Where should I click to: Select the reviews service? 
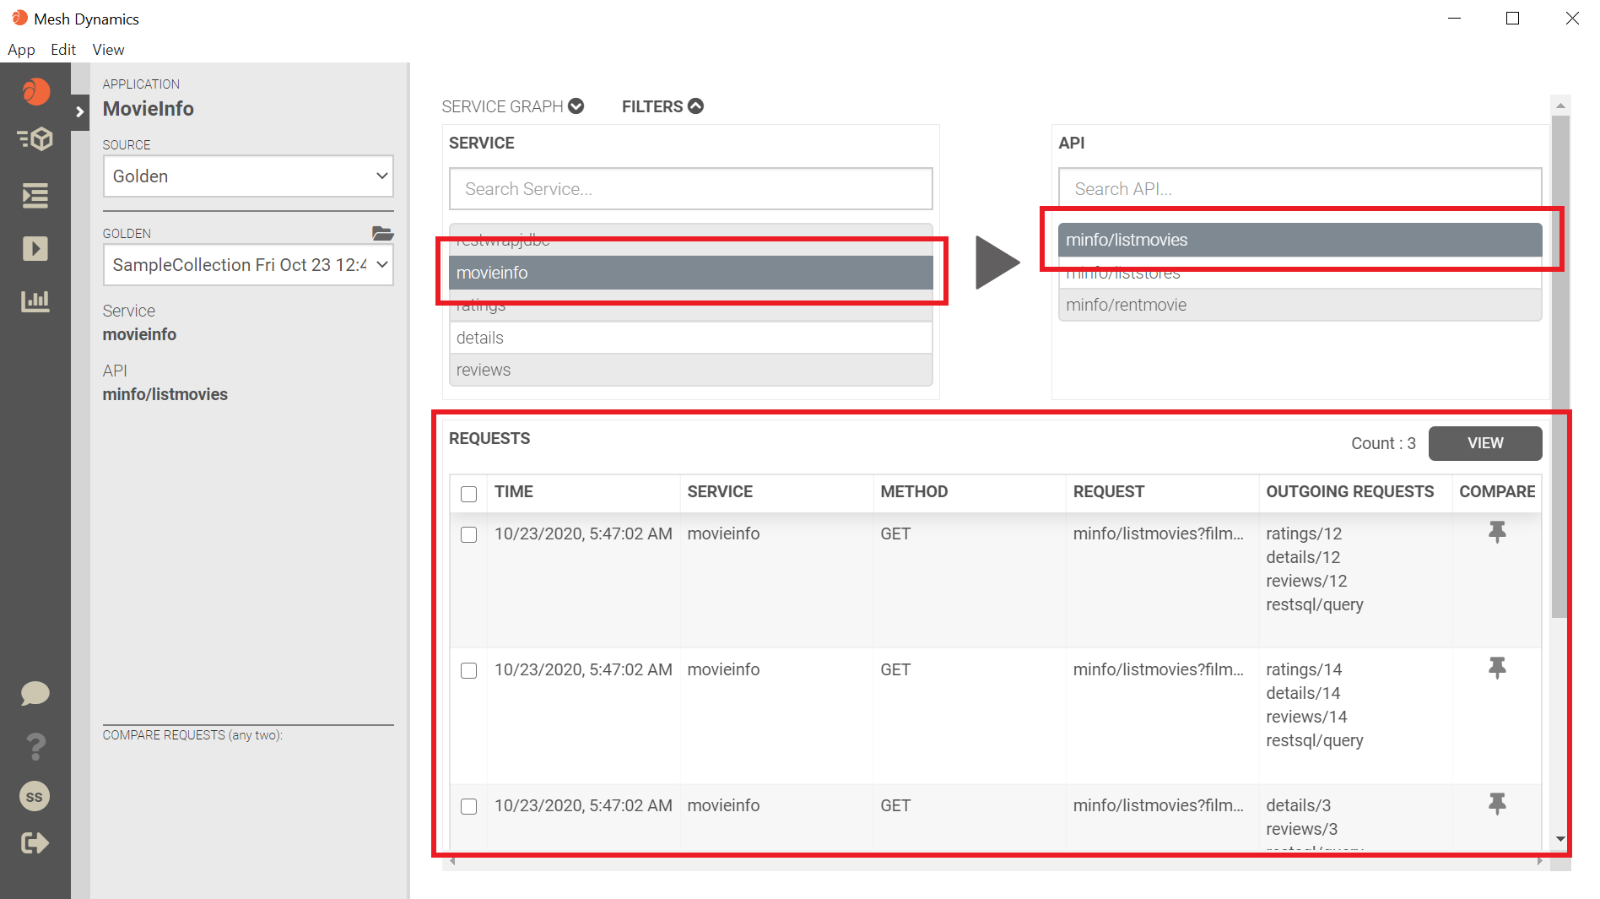(x=691, y=370)
